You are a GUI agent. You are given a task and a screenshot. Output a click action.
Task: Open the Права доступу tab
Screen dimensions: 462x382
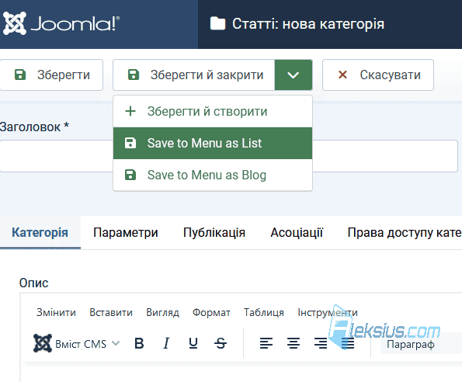(x=405, y=232)
